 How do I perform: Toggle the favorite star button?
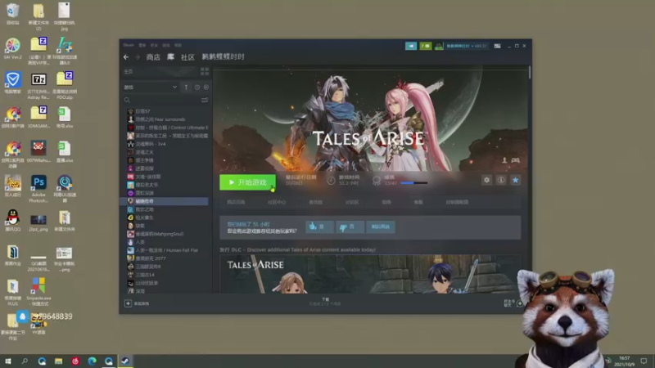click(x=516, y=180)
